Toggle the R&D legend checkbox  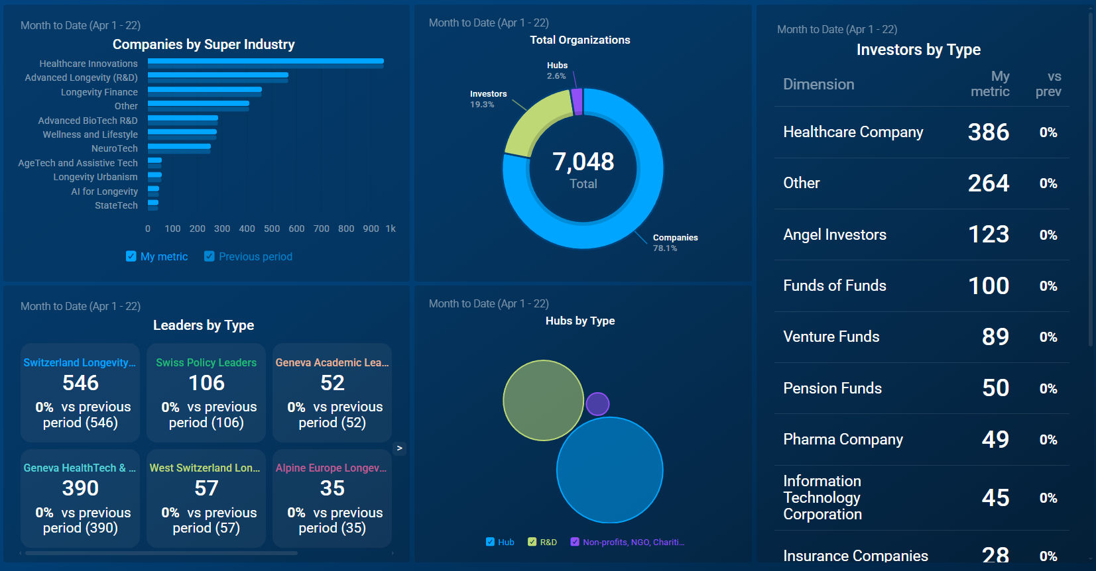(x=532, y=542)
